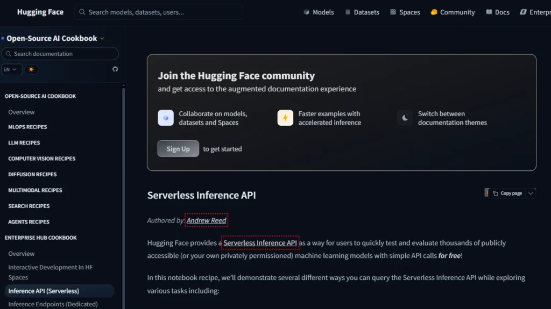The image size is (551, 309).
Task: Expand AGENTS RECIPES section
Action: (x=29, y=221)
